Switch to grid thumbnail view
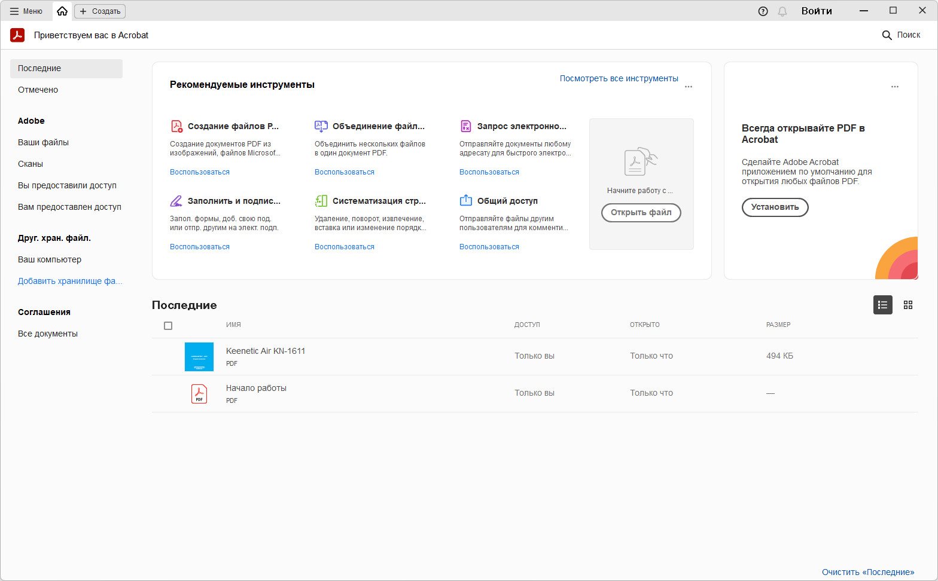Image resolution: width=938 pixels, height=581 pixels. (x=908, y=305)
